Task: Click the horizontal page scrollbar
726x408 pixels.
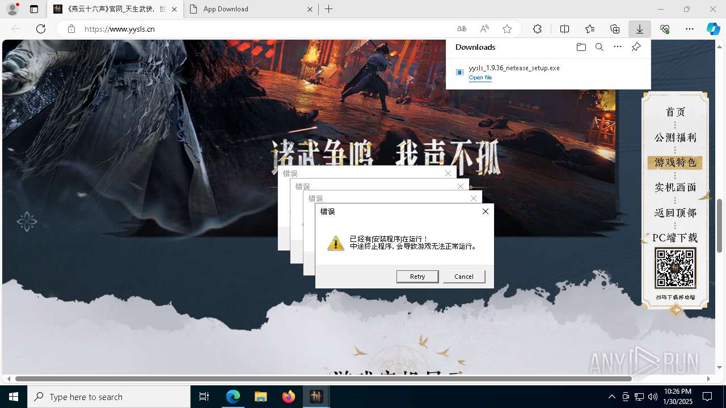Action: 323,379
